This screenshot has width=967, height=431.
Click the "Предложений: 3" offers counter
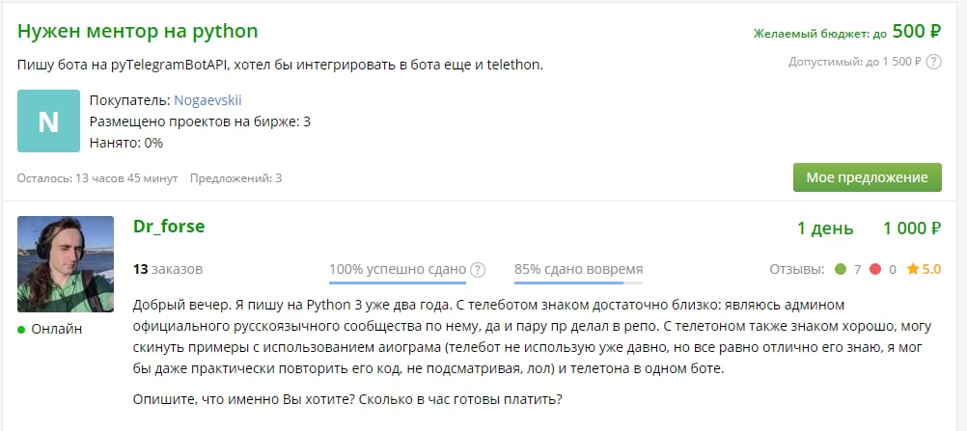tap(235, 178)
